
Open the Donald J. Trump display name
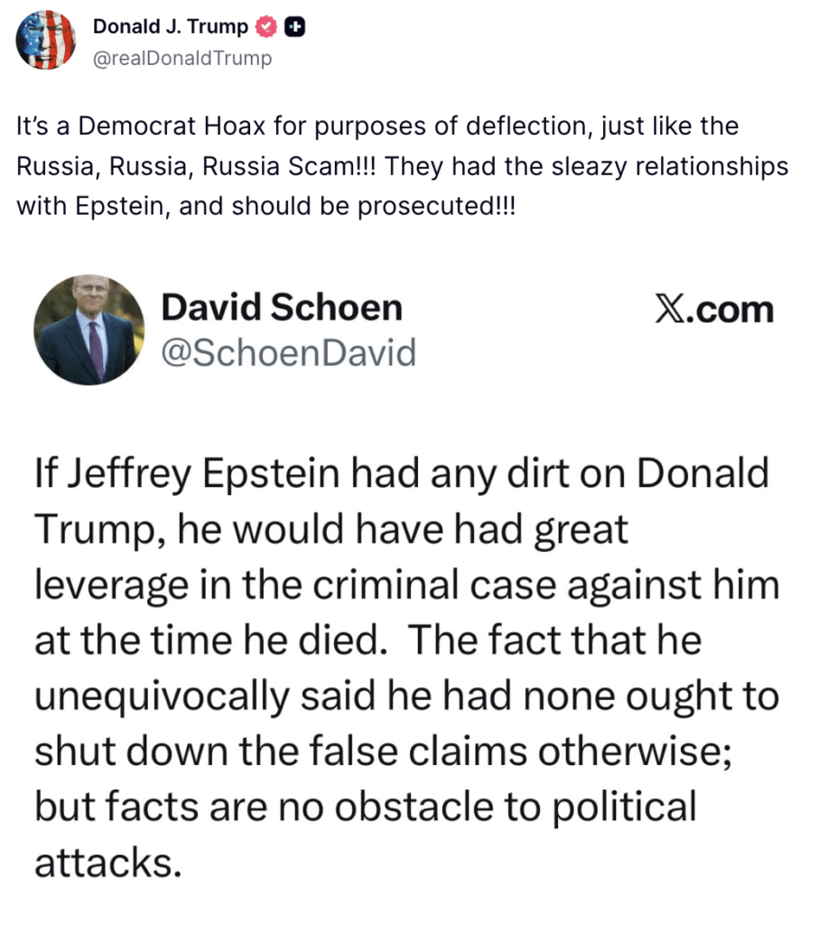pos(170,28)
